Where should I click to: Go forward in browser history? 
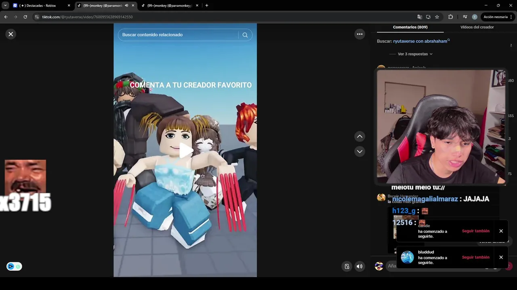15,17
